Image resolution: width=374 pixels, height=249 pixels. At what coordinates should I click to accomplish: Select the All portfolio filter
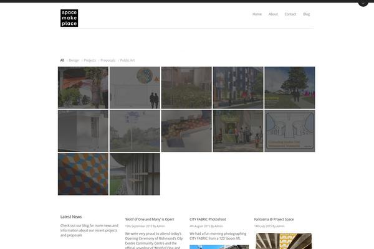click(62, 60)
